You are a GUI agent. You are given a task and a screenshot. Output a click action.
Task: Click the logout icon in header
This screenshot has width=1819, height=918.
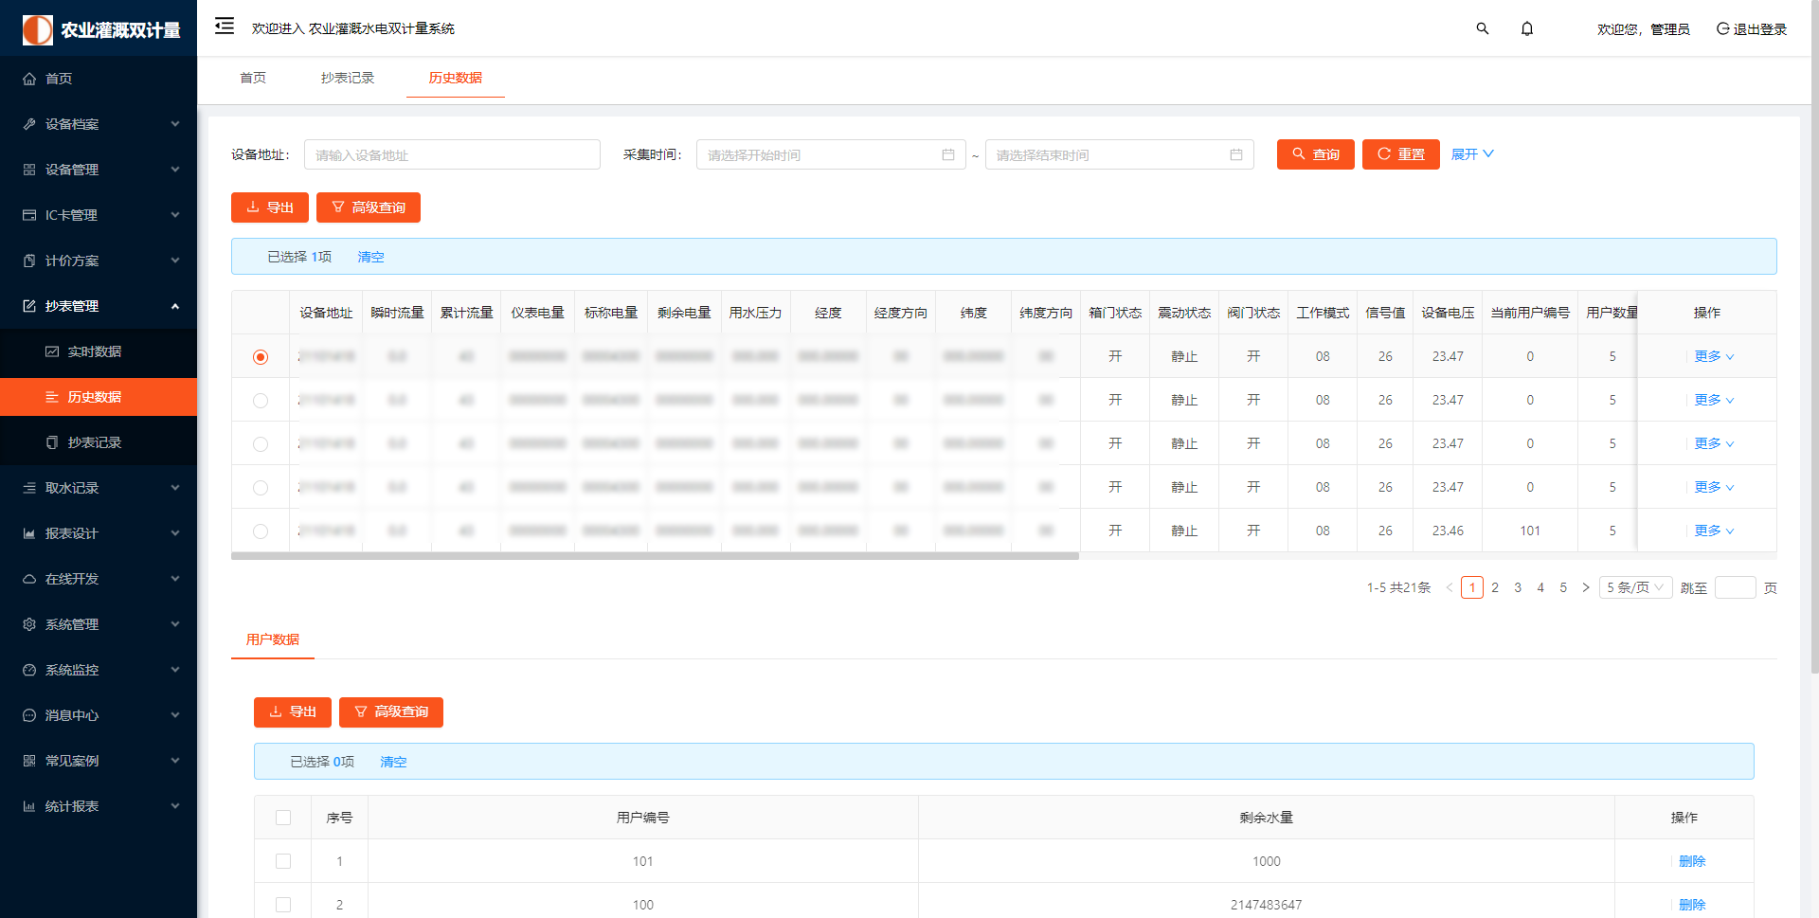[x=1722, y=28]
